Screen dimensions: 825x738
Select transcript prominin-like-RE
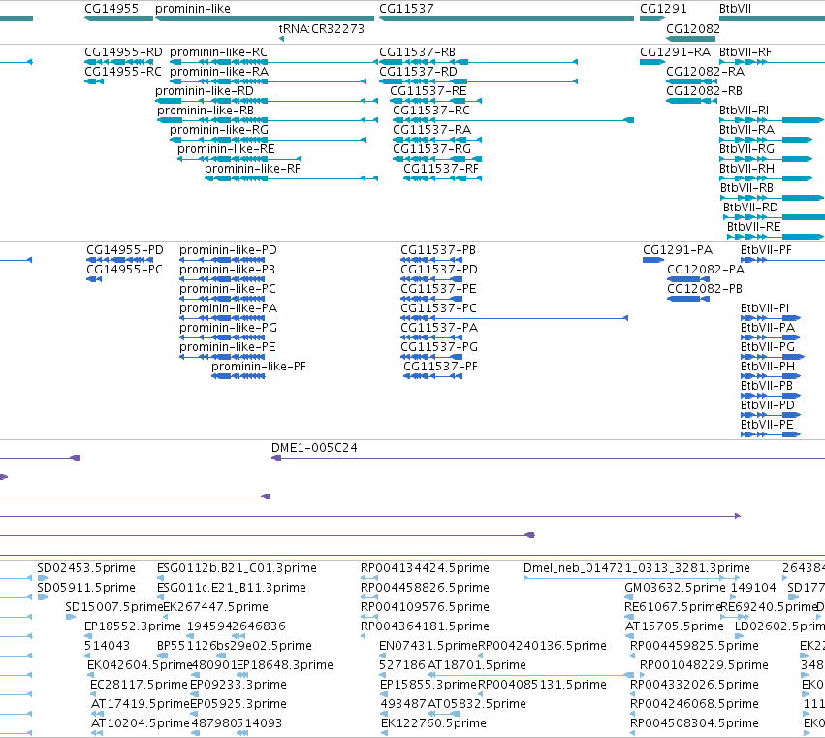226,149
